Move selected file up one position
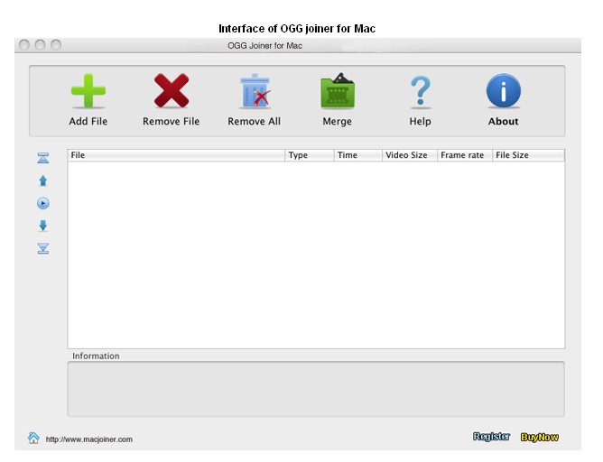 (x=43, y=180)
